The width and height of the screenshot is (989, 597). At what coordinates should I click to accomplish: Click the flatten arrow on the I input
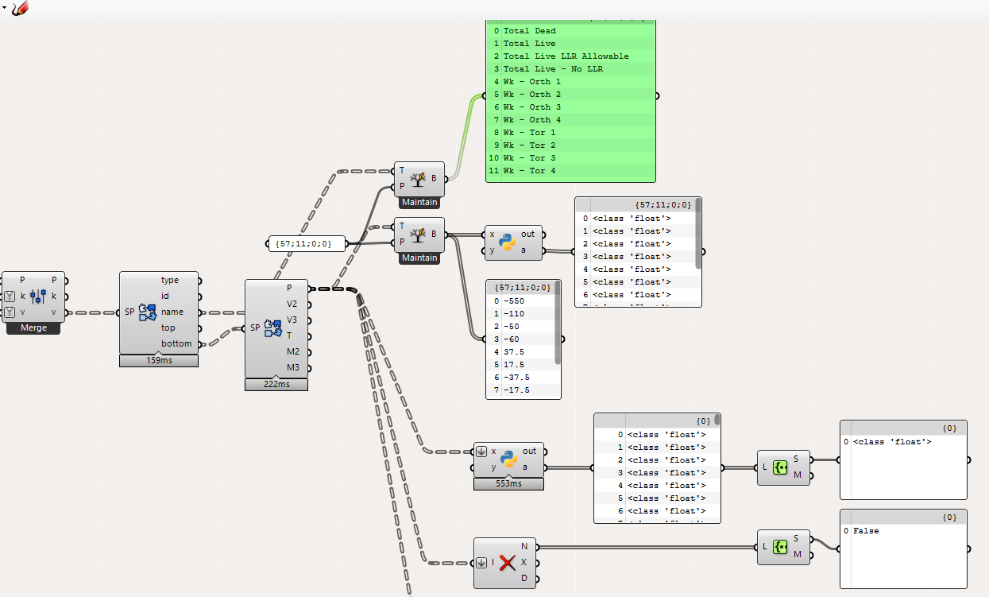tap(481, 563)
